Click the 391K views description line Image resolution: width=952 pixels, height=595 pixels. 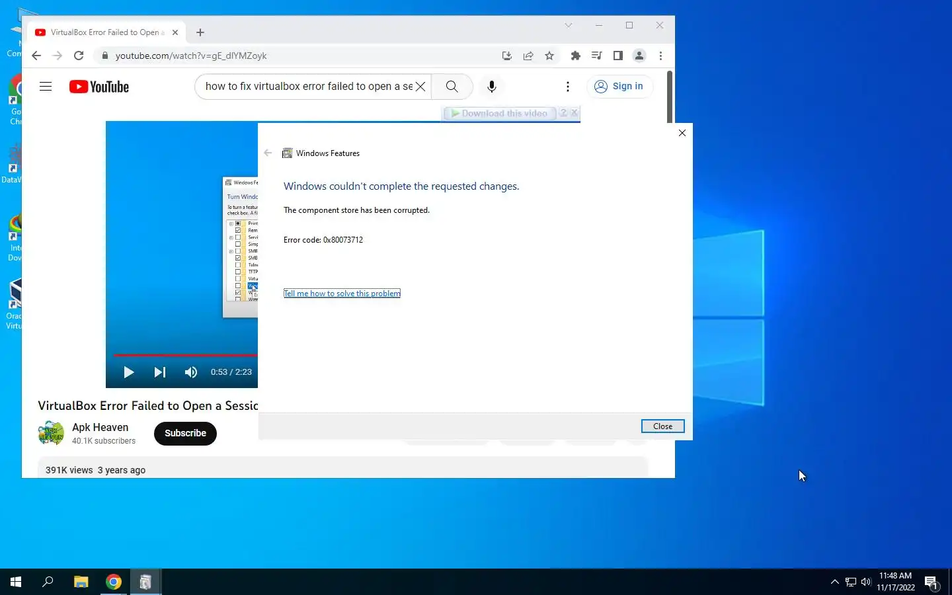tap(96, 470)
